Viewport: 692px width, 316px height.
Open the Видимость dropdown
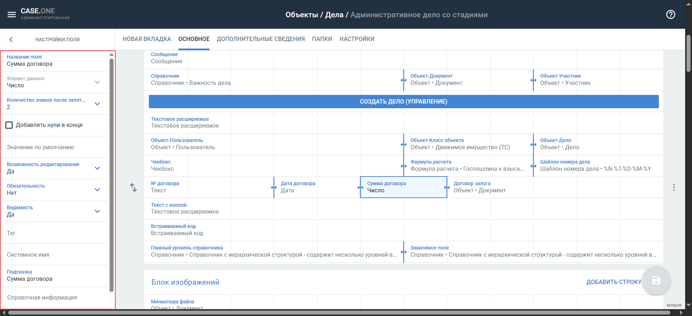(x=97, y=211)
